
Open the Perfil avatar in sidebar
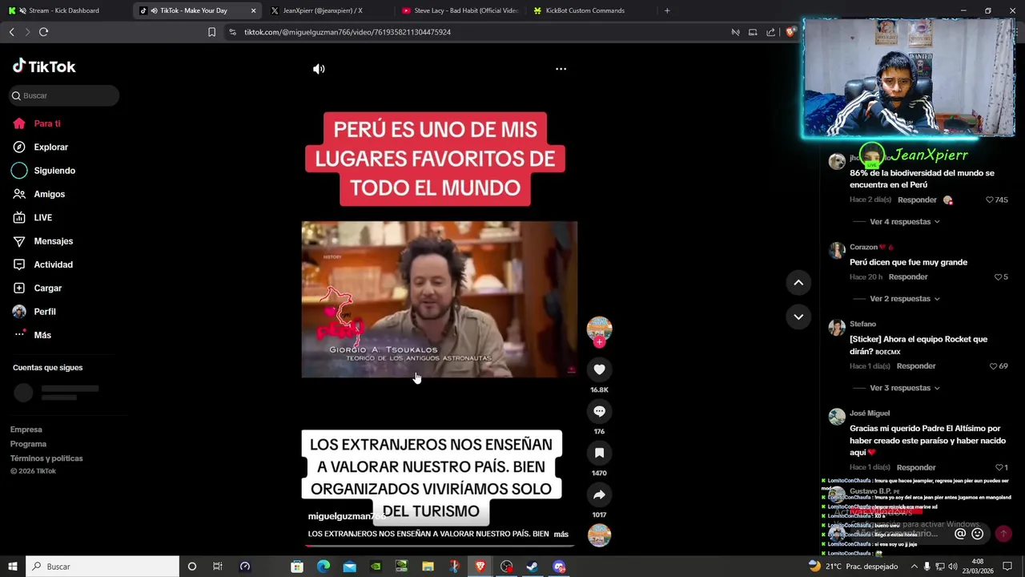coord(19,312)
